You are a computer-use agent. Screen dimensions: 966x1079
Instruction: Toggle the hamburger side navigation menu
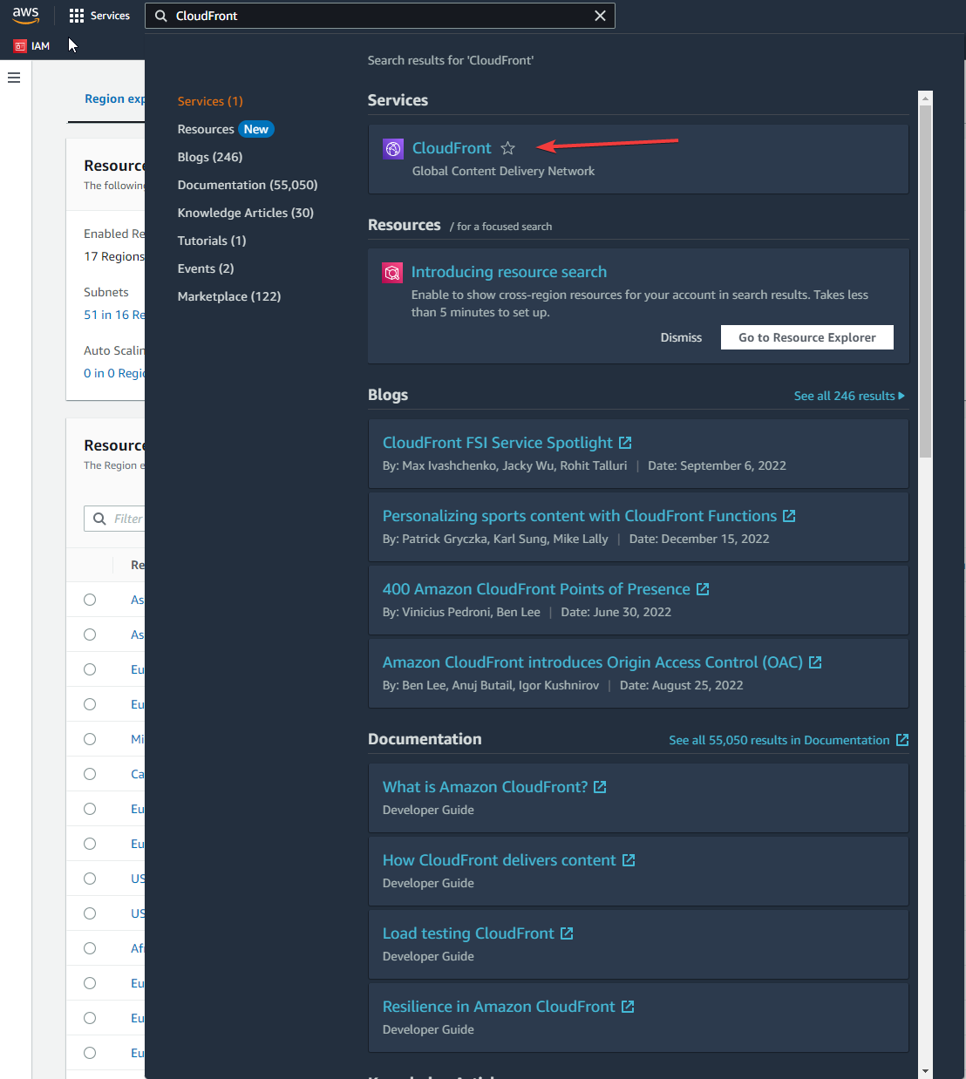tap(14, 78)
